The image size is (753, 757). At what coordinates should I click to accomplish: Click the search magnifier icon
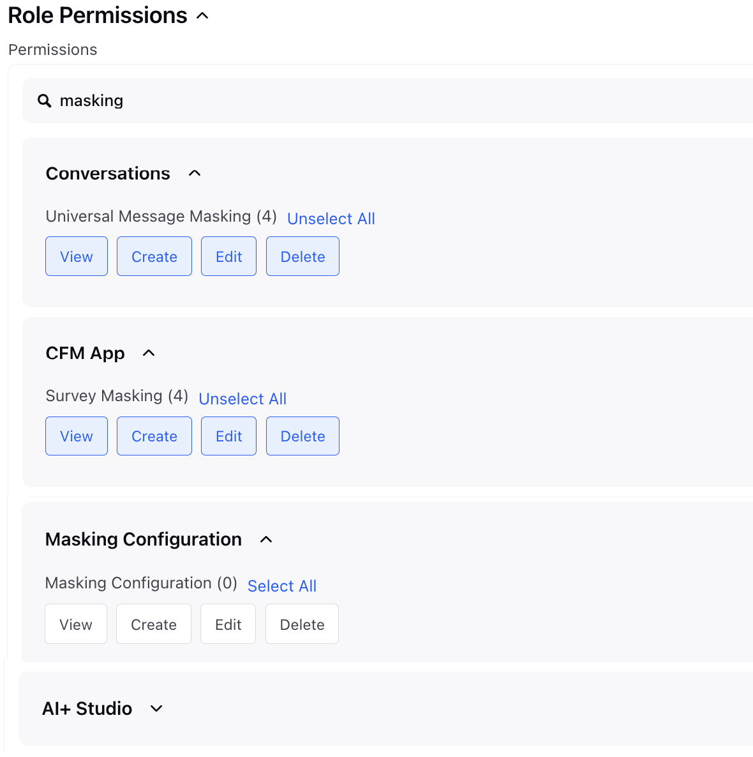coord(45,101)
